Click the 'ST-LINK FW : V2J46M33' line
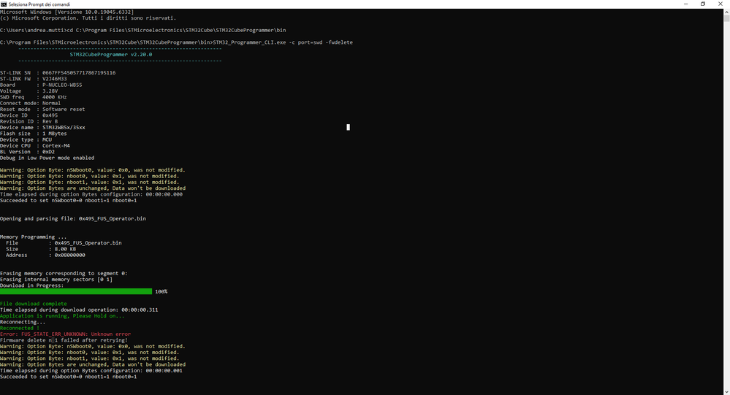The width and height of the screenshot is (730, 395). [x=34, y=79]
